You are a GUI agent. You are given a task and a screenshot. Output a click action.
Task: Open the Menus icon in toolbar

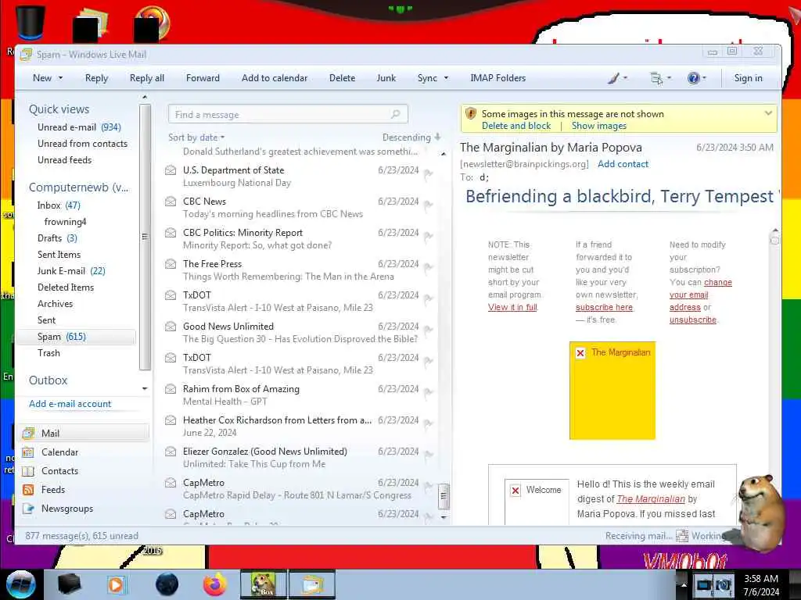click(656, 78)
